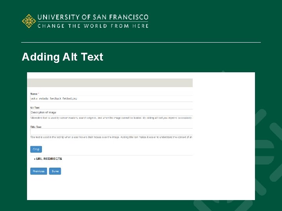
Task: Go back with the Previous button
Action: click(38, 171)
